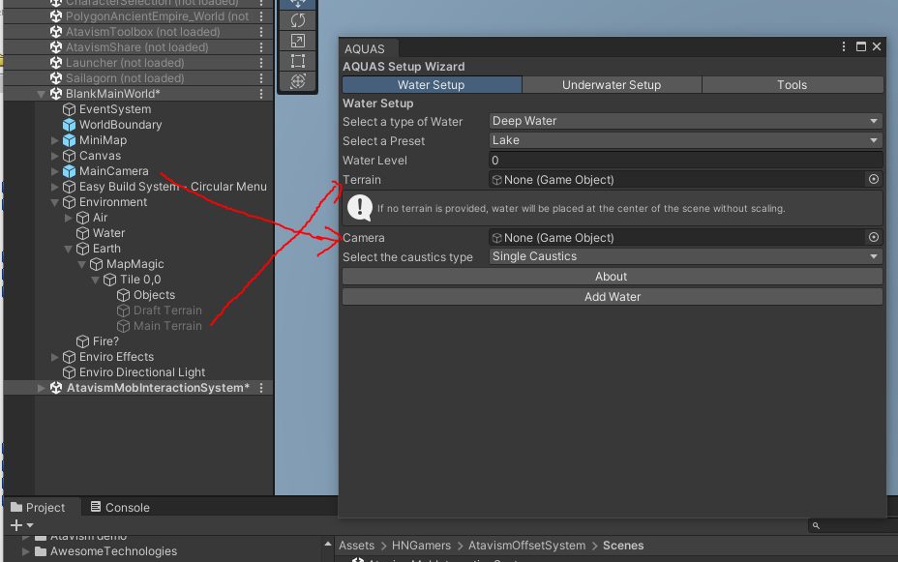The height and width of the screenshot is (562, 898).
Task: Switch to the Underwater Setup tab
Action: click(612, 85)
